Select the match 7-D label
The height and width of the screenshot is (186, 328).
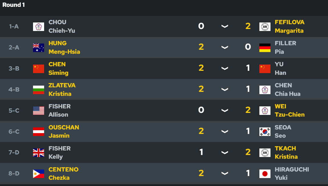pos(14,152)
